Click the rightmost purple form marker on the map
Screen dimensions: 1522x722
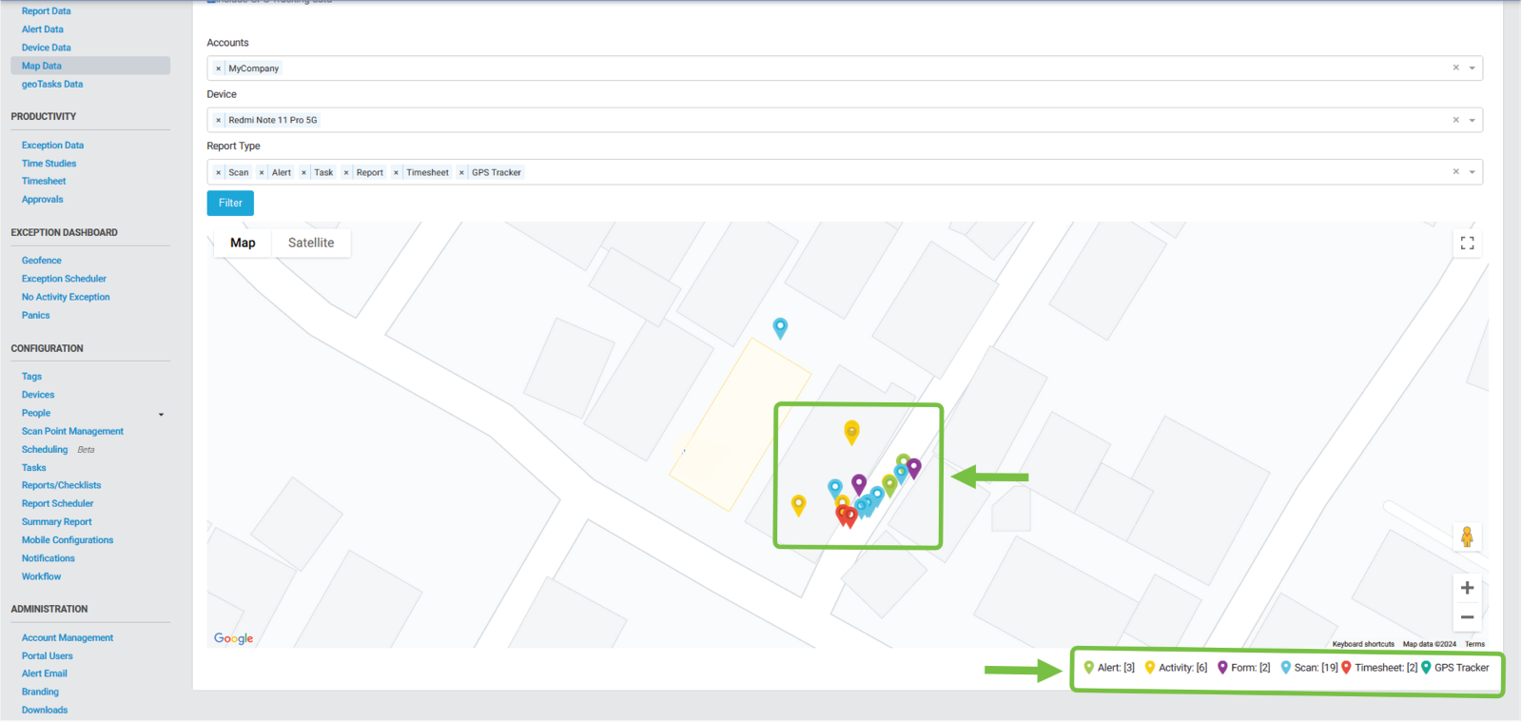tap(914, 467)
